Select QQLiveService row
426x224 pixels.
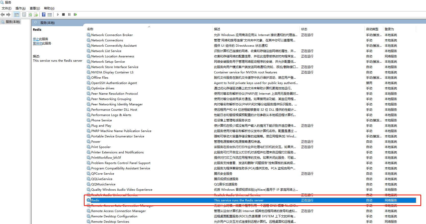(251, 179)
